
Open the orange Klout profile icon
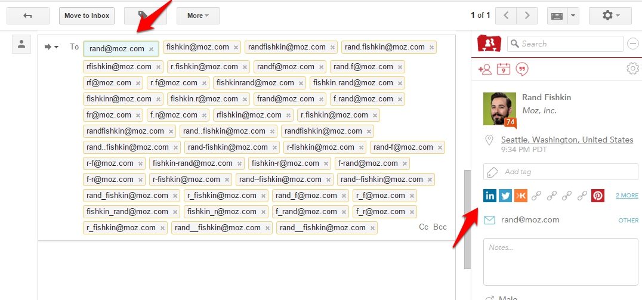coord(521,196)
